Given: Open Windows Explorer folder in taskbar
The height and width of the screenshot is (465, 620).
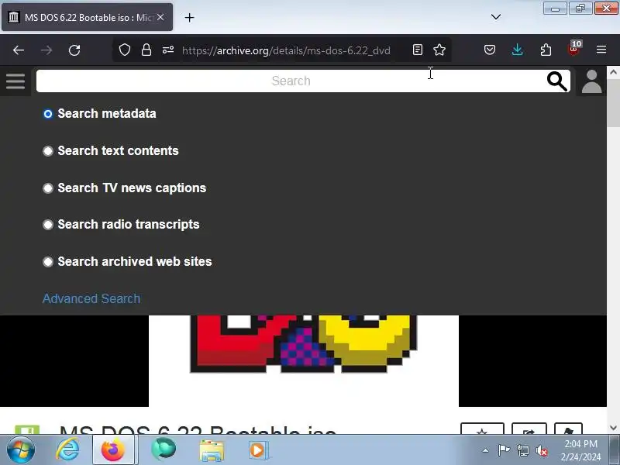Looking at the screenshot, I should click(212, 450).
